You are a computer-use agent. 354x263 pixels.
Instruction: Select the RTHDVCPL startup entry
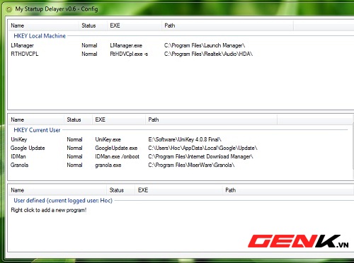(x=25, y=54)
